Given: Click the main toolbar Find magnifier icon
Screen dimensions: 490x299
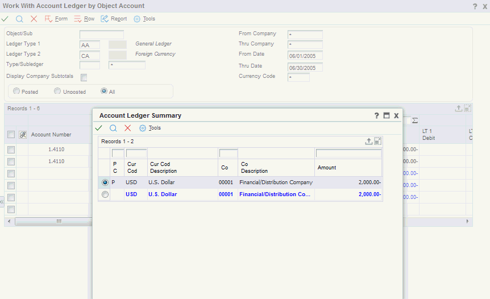Looking at the screenshot, I should click(x=19, y=19).
